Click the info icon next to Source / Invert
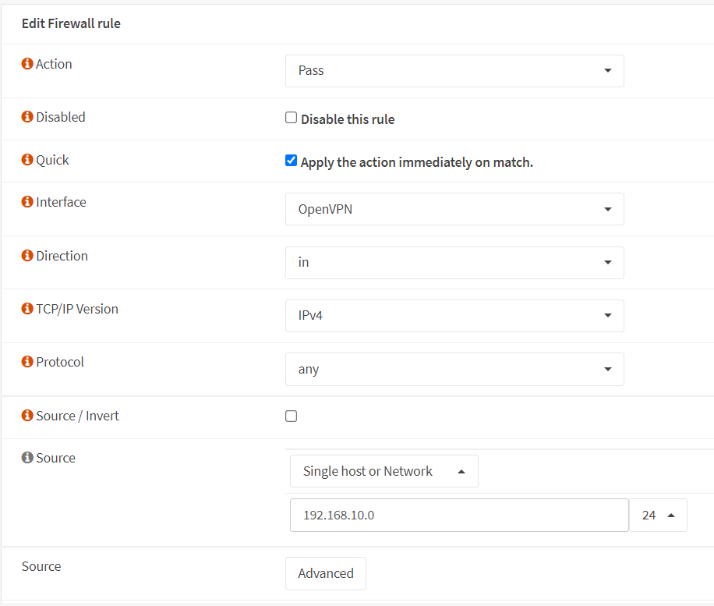The height and width of the screenshot is (606, 714). (x=28, y=416)
